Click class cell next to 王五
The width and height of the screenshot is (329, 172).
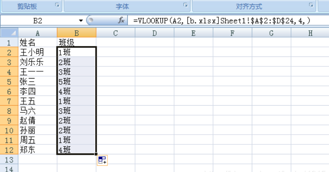pyautogui.click(x=77, y=101)
